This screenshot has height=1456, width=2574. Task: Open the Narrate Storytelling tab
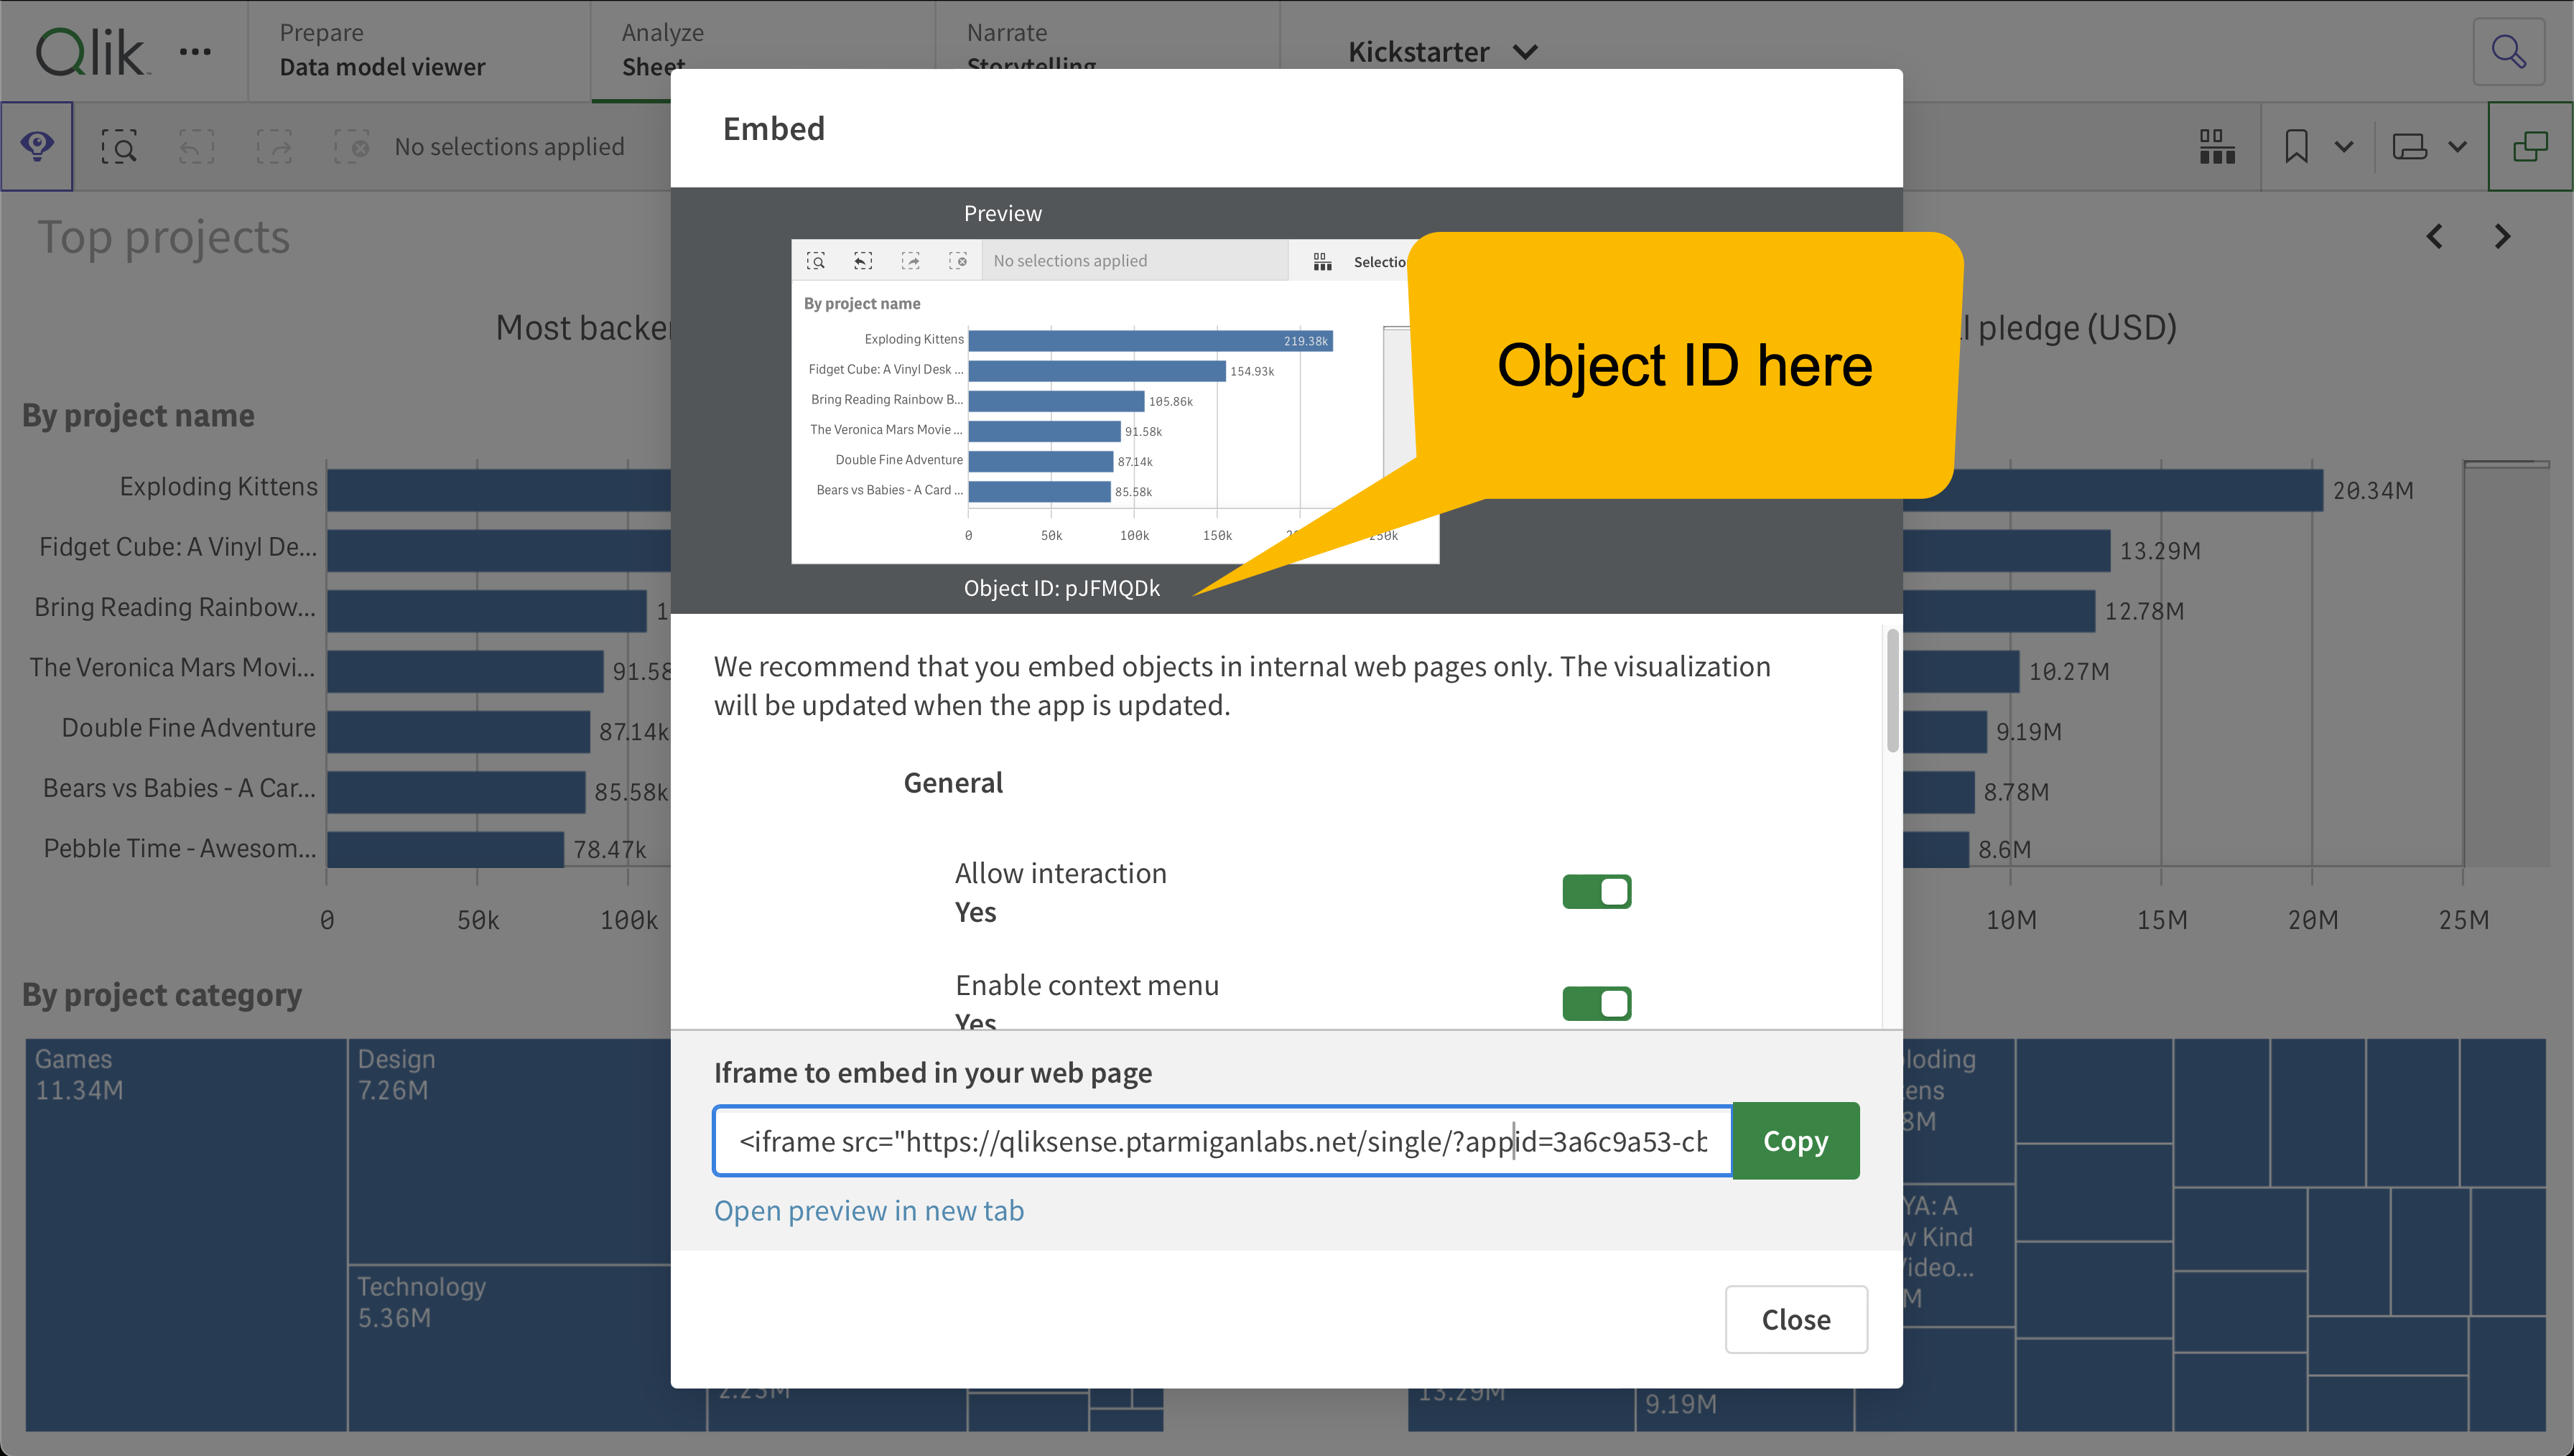(1029, 50)
